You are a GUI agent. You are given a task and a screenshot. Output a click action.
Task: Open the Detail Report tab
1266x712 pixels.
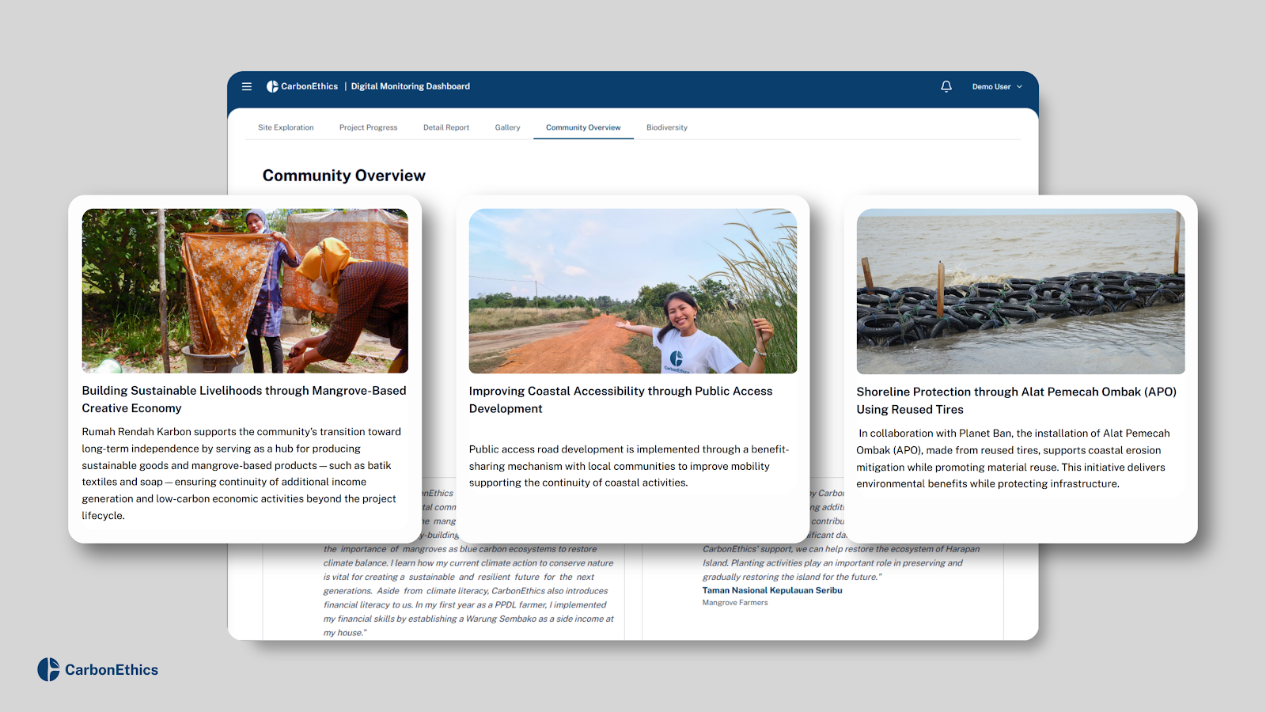(446, 127)
